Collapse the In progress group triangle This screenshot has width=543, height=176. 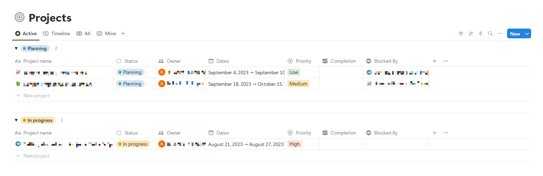click(x=16, y=120)
